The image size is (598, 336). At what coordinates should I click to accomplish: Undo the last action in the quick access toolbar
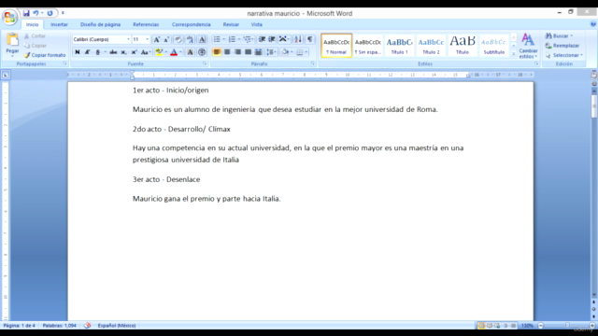[x=36, y=13]
